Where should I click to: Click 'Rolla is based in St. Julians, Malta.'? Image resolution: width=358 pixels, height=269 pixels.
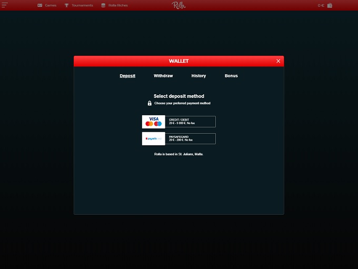(178, 154)
